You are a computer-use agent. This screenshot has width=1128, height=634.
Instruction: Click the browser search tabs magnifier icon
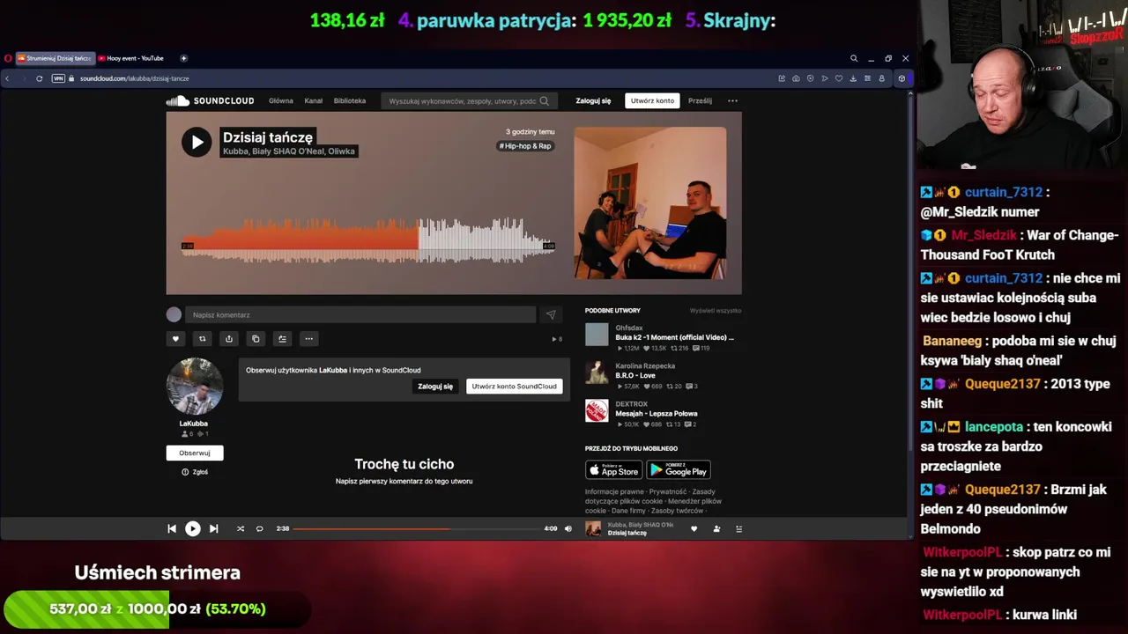click(853, 58)
